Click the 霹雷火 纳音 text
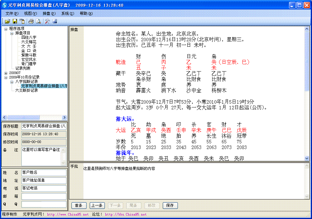This screenshot has height=219, width=312. 143,90
